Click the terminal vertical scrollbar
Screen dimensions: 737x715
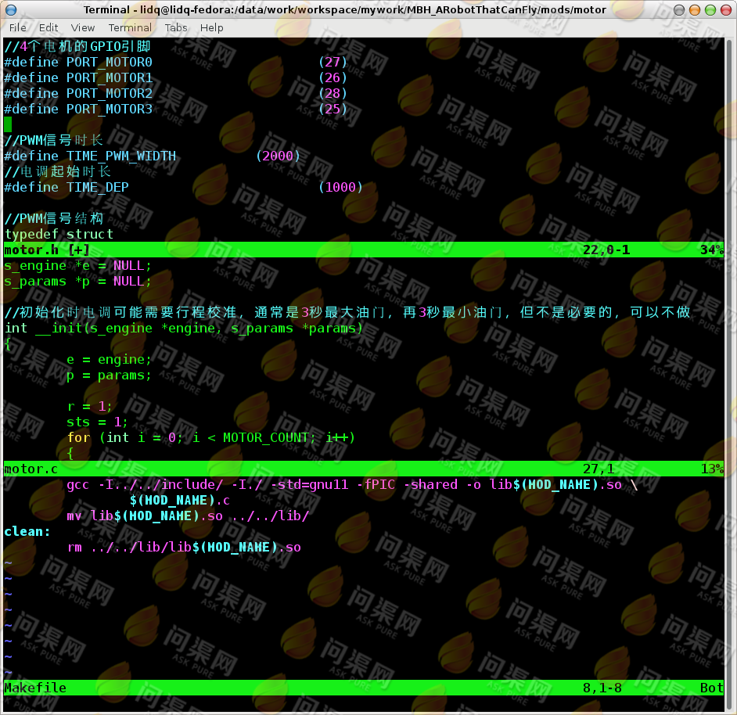(729, 375)
